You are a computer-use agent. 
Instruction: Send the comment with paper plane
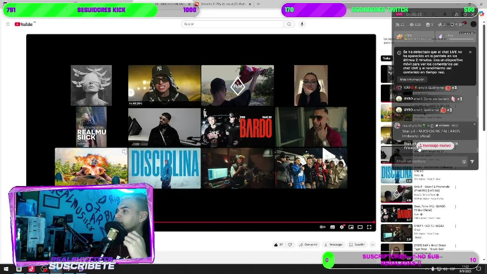(472, 161)
